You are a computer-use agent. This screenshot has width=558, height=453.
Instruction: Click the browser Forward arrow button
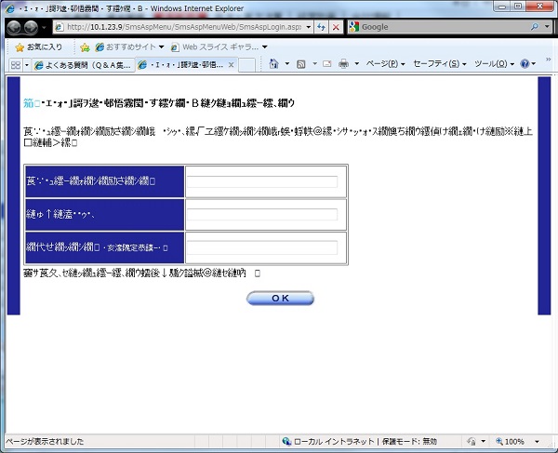tap(31, 27)
